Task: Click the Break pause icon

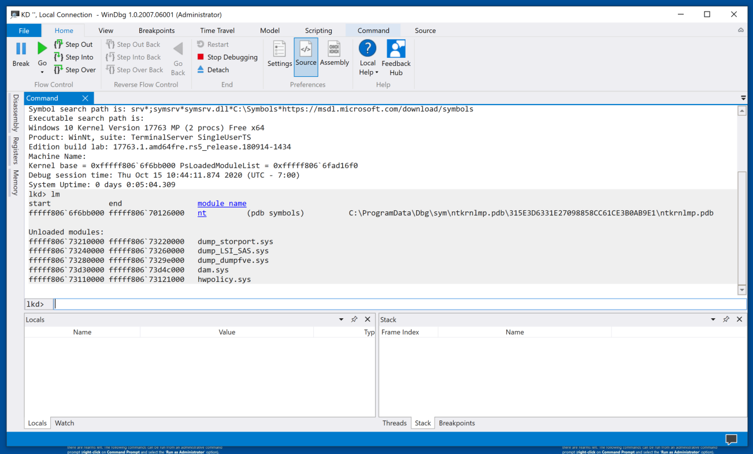Action: (x=21, y=49)
